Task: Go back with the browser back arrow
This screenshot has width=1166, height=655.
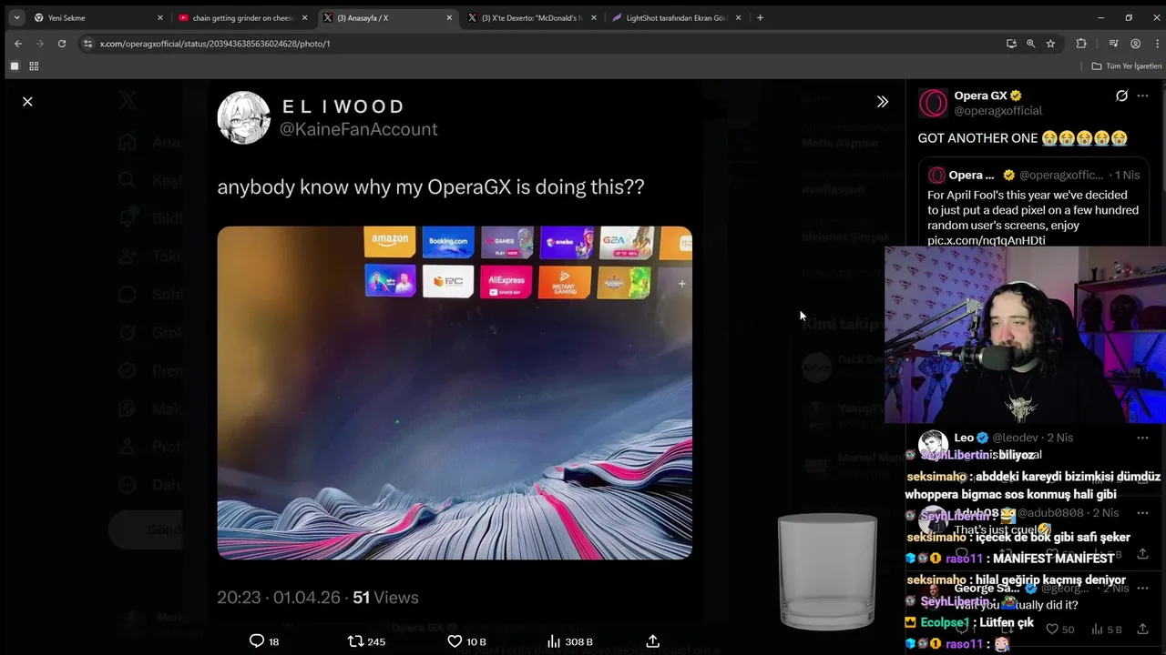Action: click(x=18, y=44)
